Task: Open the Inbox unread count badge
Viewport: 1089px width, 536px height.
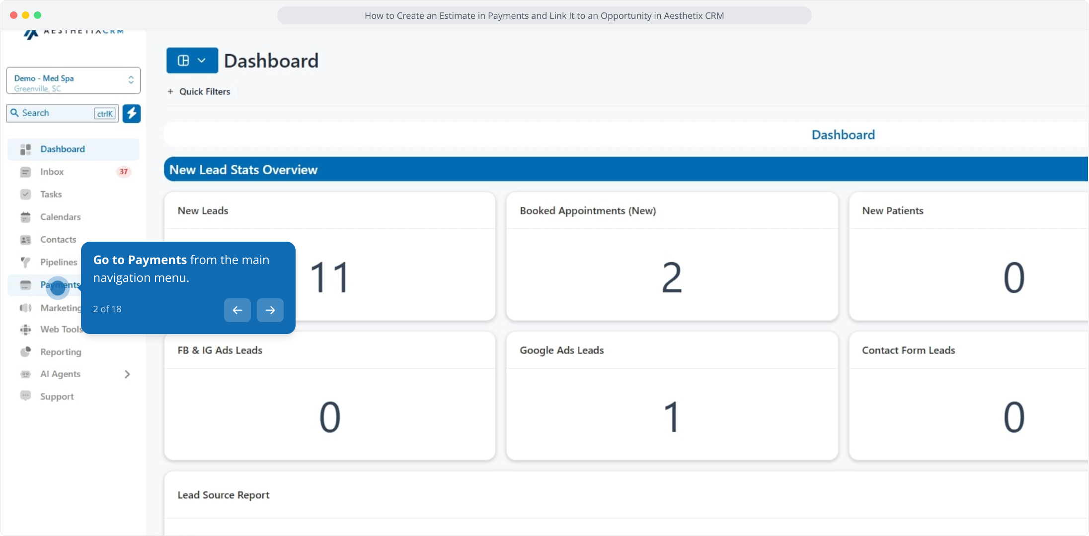Action: pos(123,172)
